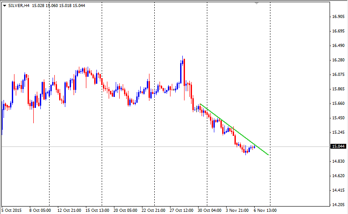Click the black current price tag 15.044 on the price scale

[338, 146]
